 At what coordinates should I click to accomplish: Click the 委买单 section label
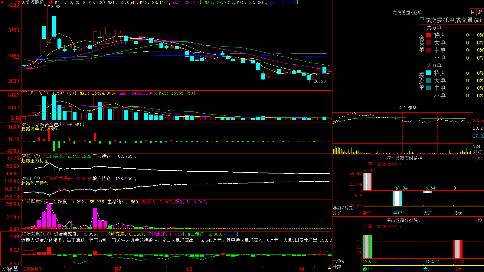(x=422, y=43)
